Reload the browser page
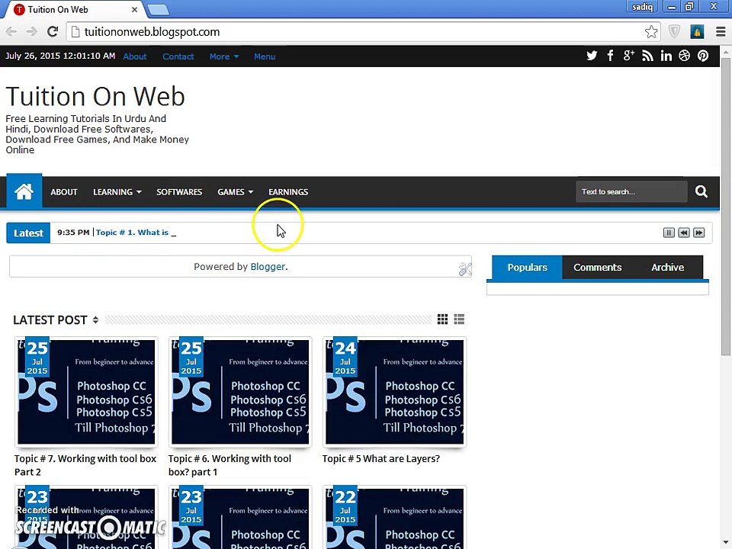 (53, 32)
